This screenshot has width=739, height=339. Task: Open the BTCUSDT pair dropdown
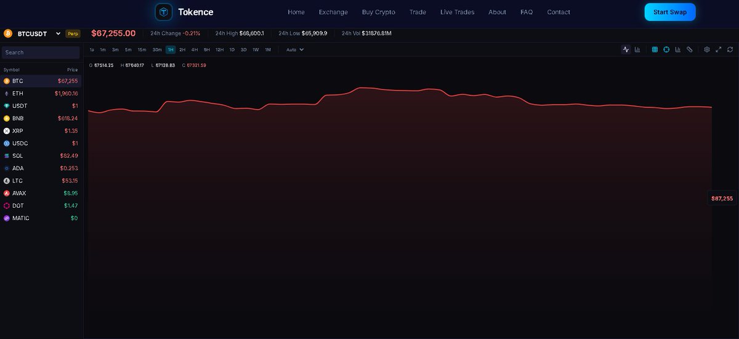pos(39,33)
